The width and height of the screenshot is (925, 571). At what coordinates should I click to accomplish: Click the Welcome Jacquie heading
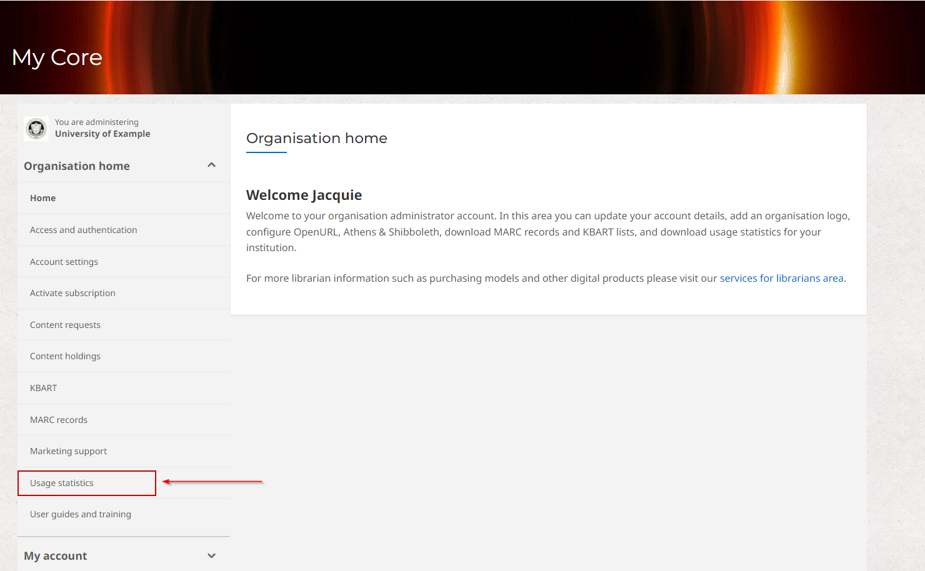click(x=304, y=195)
